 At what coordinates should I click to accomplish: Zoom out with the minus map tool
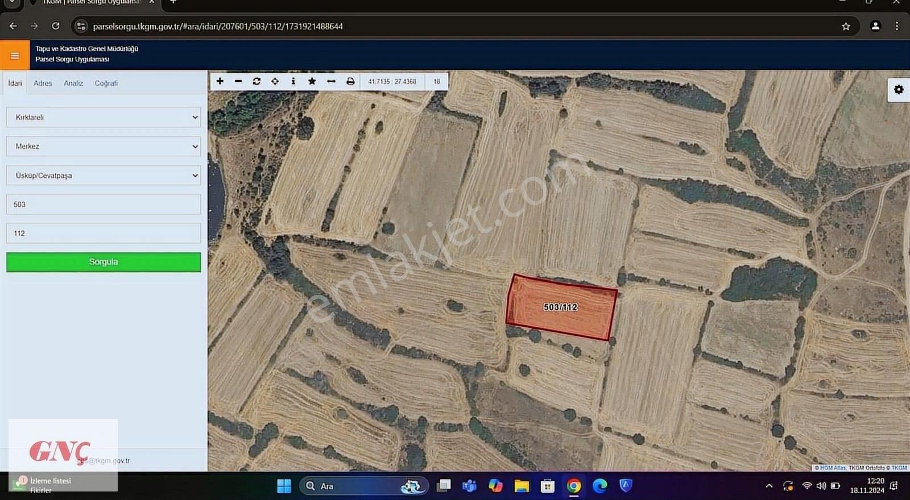click(238, 81)
